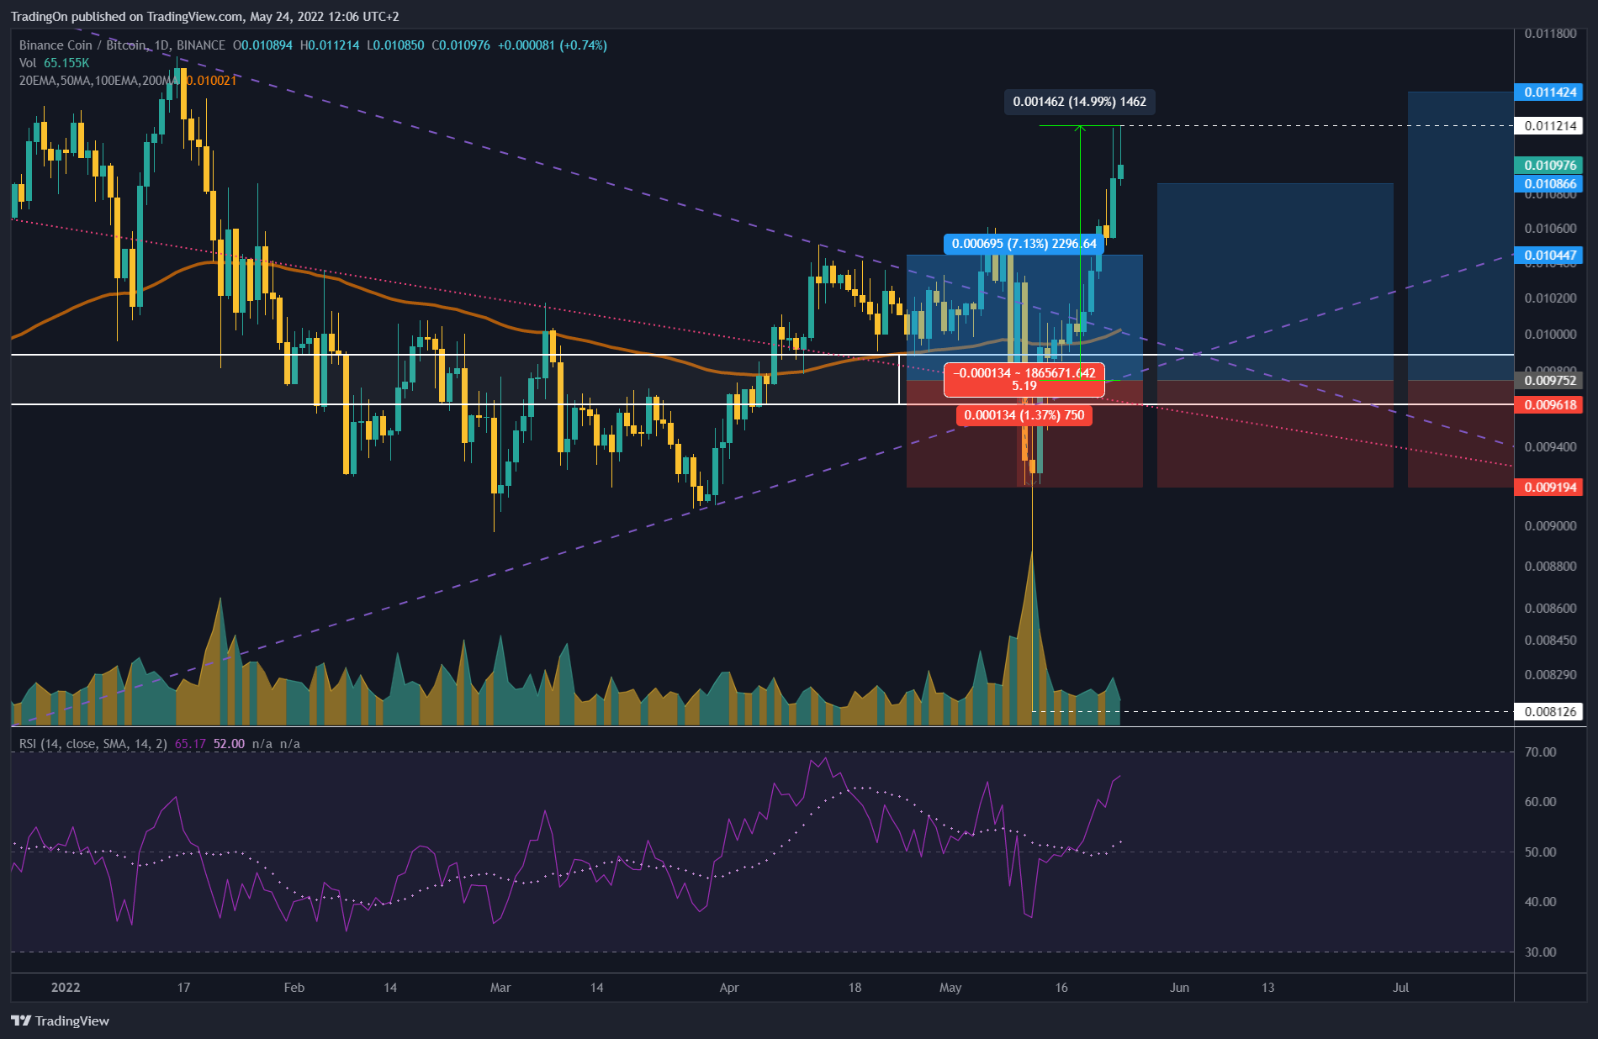Click the Jun label on time axis
Screen dimensions: 1598x1039
tap(1179, 988)
